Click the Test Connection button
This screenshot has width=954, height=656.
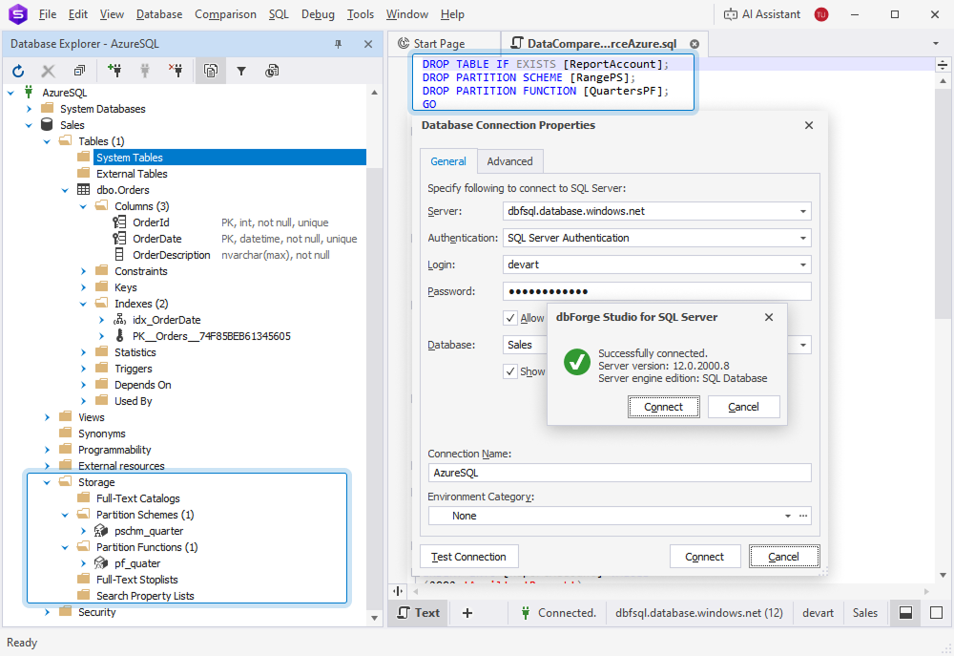(468, 557)
